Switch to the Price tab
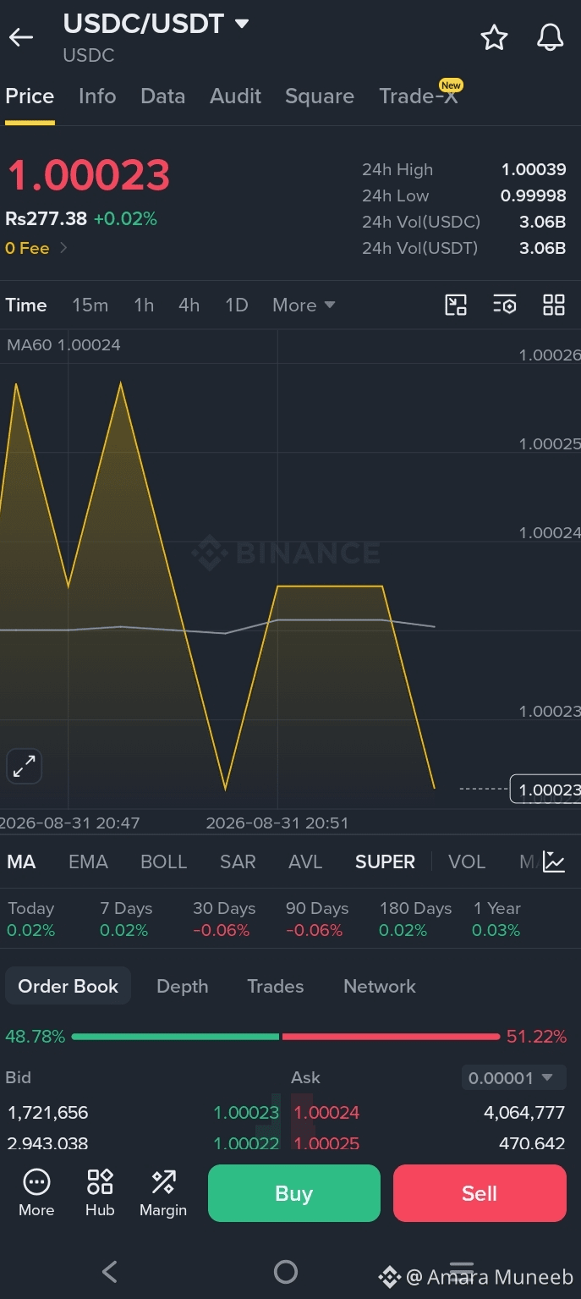The image size is (581, 1299). click(30, 96)
